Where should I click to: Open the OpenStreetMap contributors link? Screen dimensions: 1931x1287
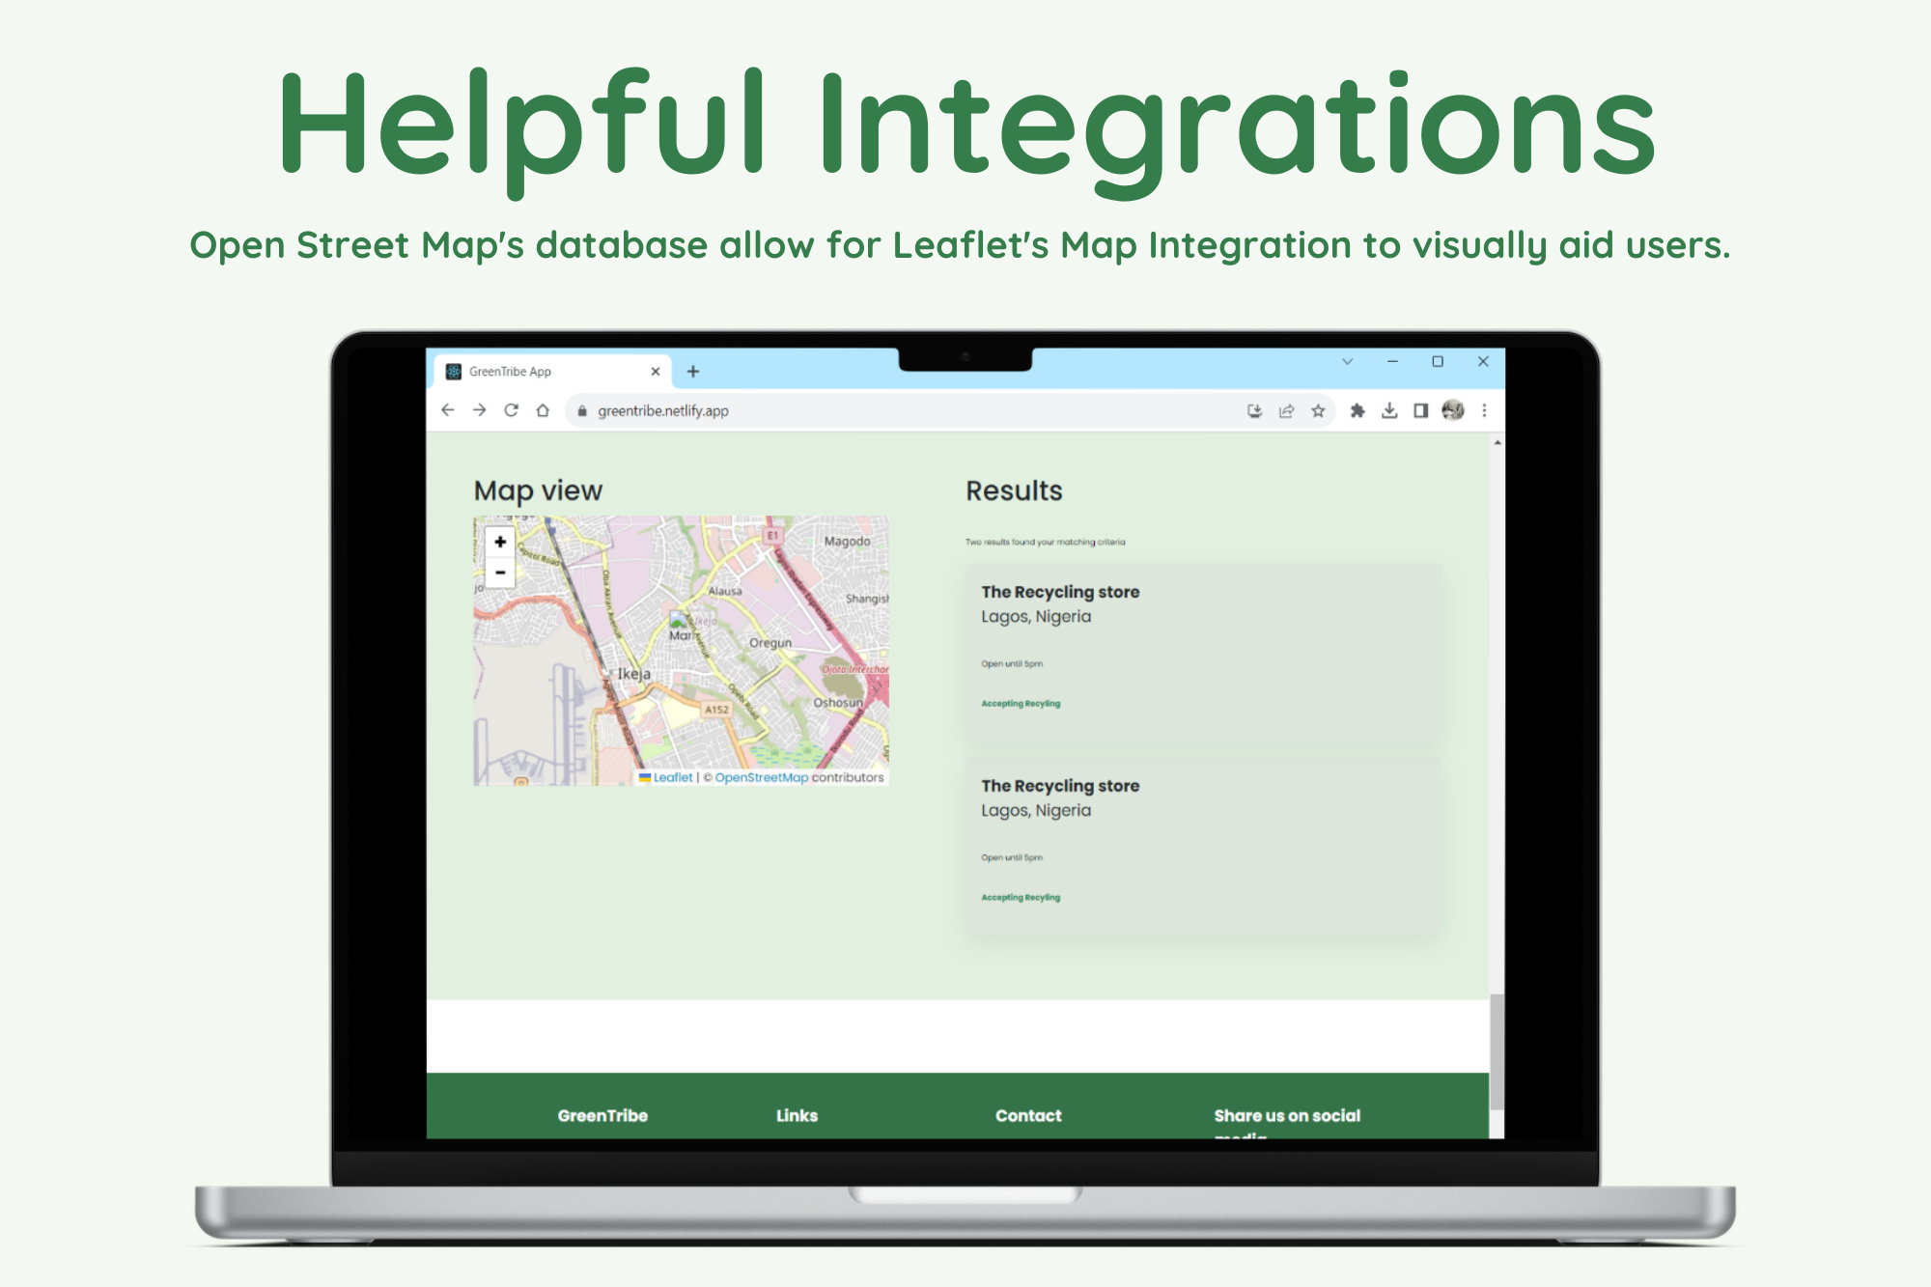coord(761,777)
